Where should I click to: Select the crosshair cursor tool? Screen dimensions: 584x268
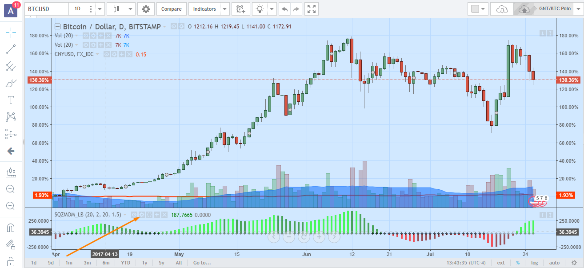pyautogui.click(x=11, y=32)
